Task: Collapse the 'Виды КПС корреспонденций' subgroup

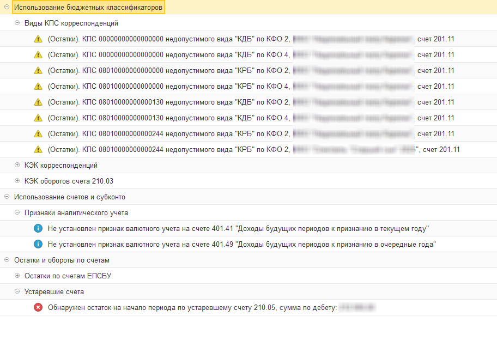Action: point(17,23)
